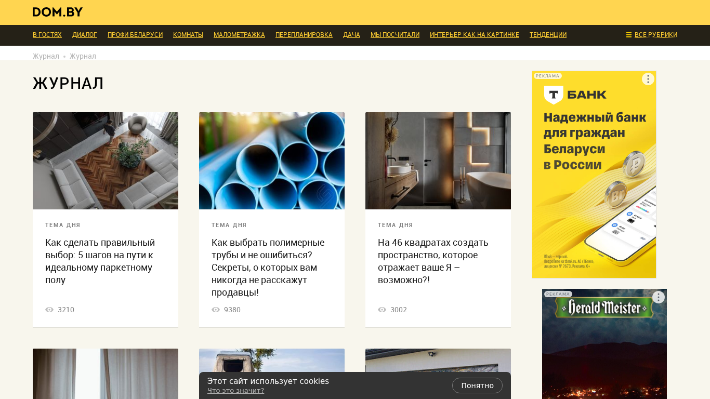Open the В гостях section
Image resolution: width=710 pixels, height=399 pixels.
coord(47,35)
